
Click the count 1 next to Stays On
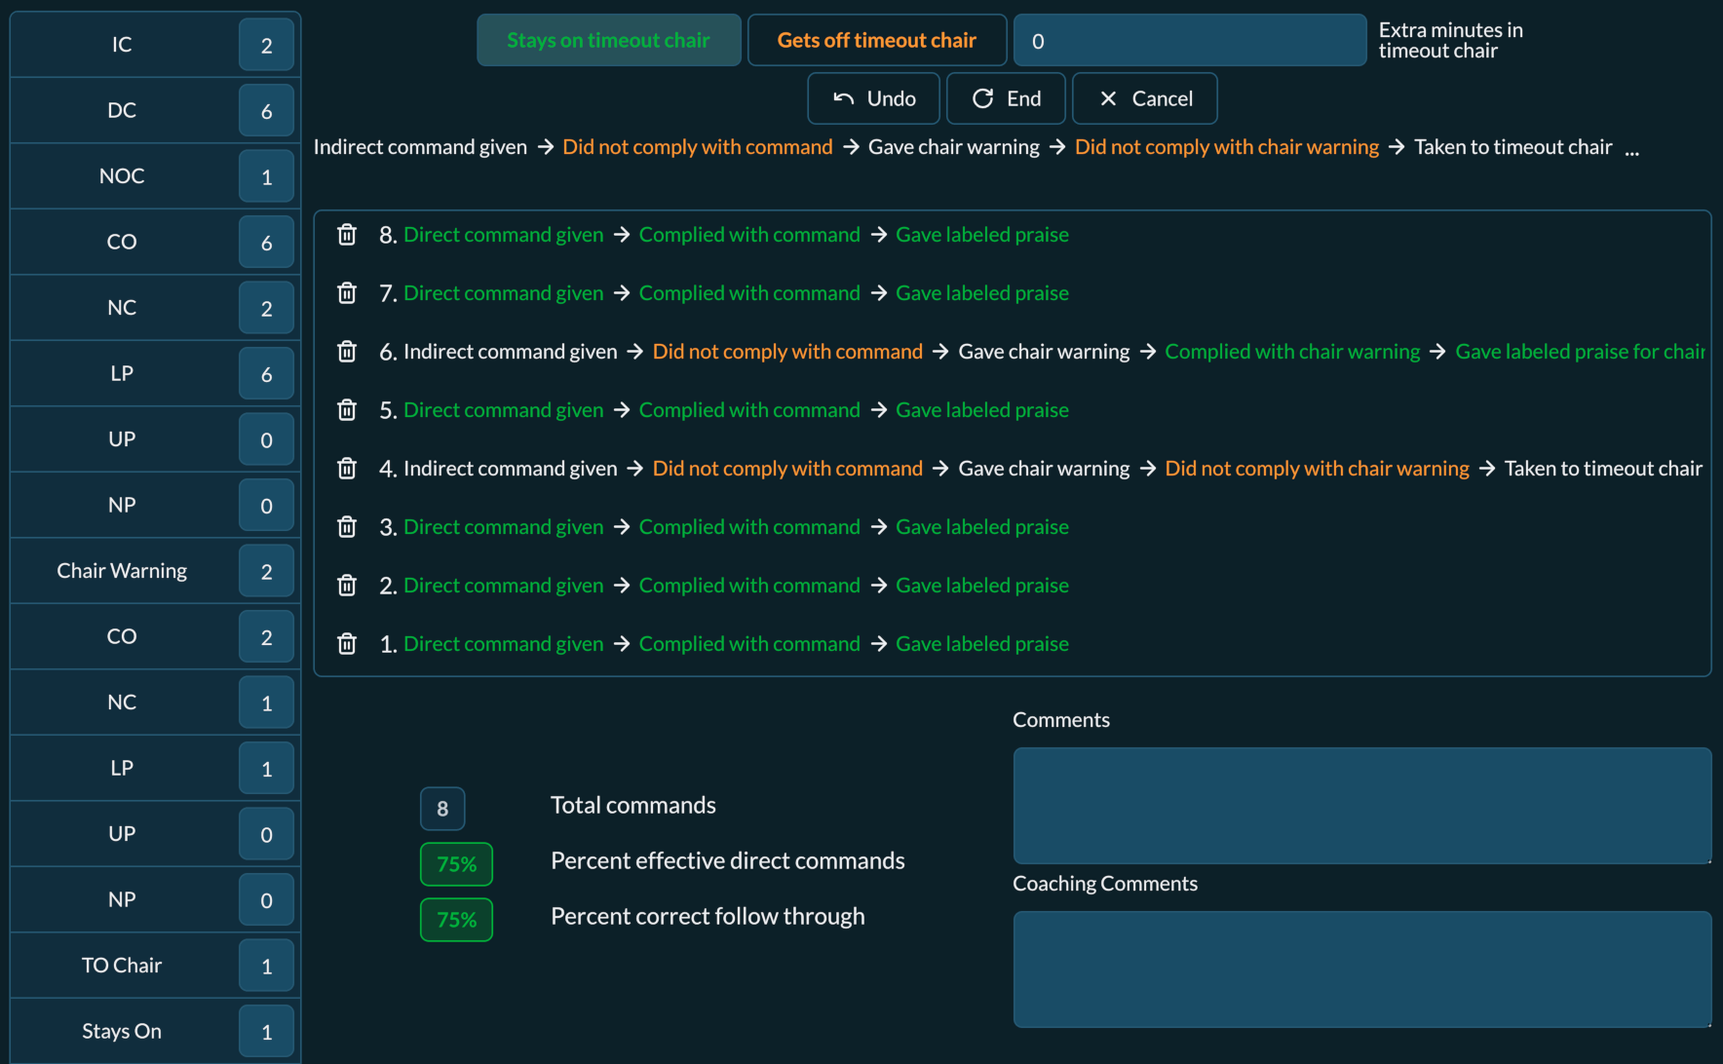click(x=266, y=1032)
